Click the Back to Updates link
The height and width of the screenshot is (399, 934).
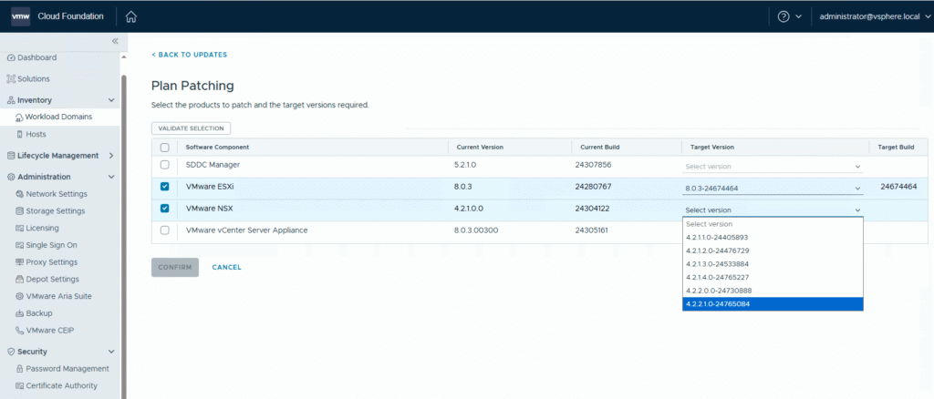(x=189, y=55)
